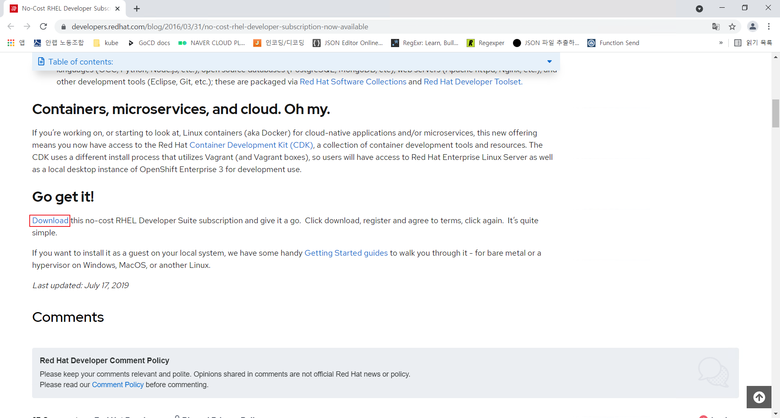The image size is (780, 418).
Task: Open the NAVER CLOUD PL... bookmark
Action: point(212,43)
